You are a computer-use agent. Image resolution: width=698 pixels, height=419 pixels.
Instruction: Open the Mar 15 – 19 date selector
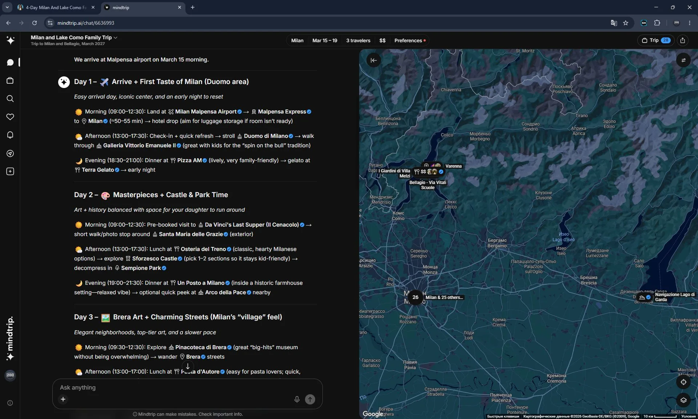coord(325,40)
